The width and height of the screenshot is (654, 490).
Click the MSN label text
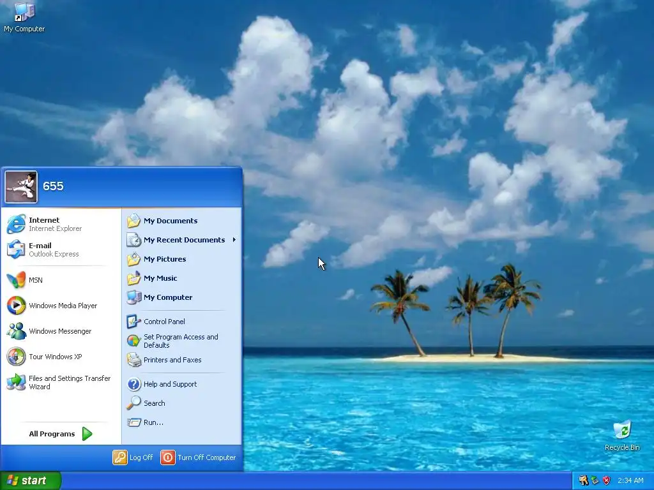(36, 280)
